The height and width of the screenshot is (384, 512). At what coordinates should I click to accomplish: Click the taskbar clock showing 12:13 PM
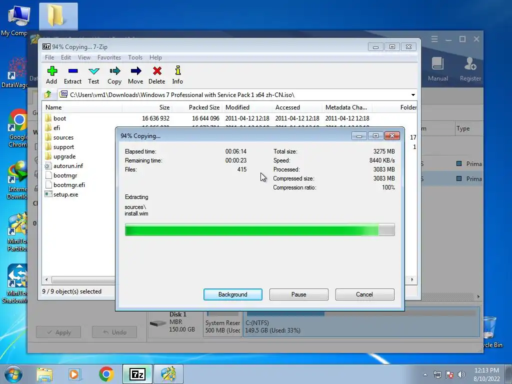pyautogui.click(x=486, y=374)
